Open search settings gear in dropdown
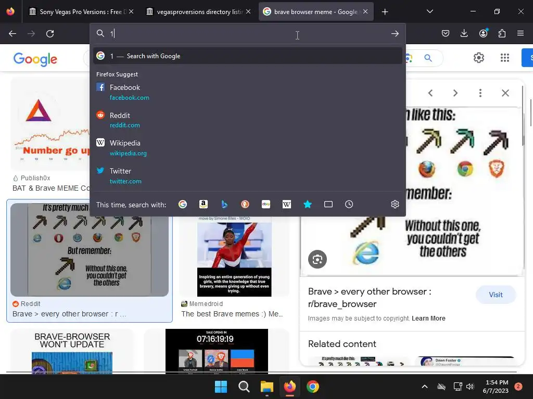 pos(395,204)
